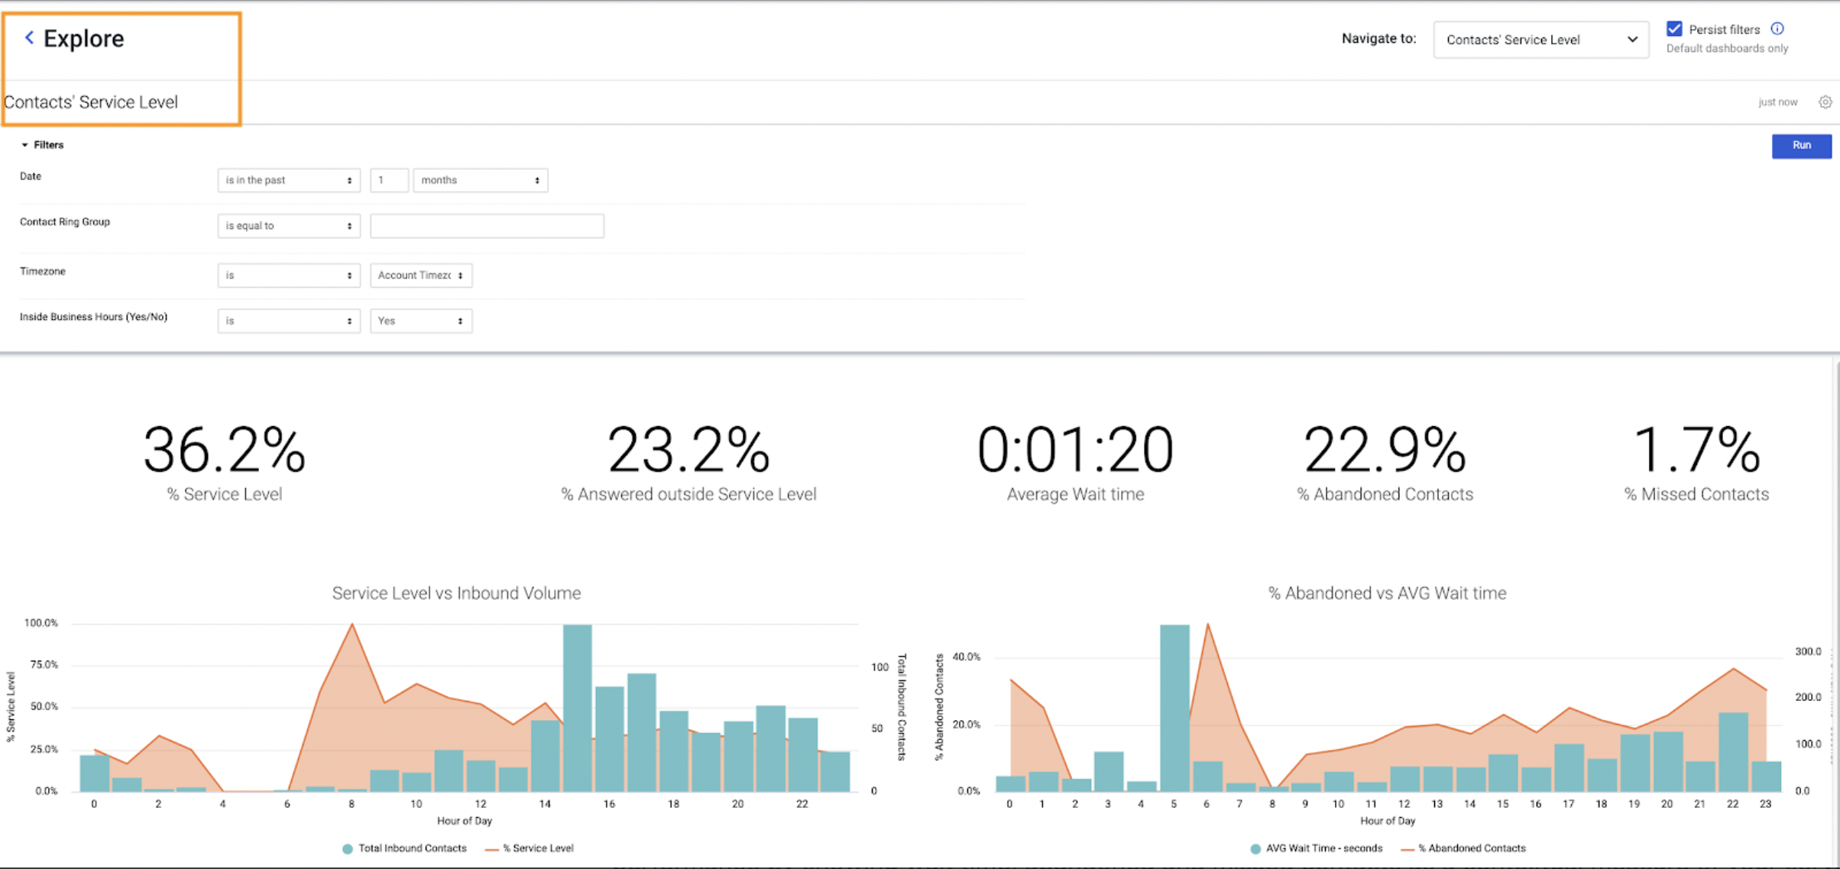Click the 'just now' refresh timestamp
1840x869 pixels.
pos(1777,102)
